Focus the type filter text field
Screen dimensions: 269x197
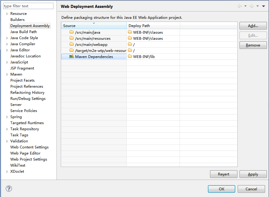tap(28, 6)
